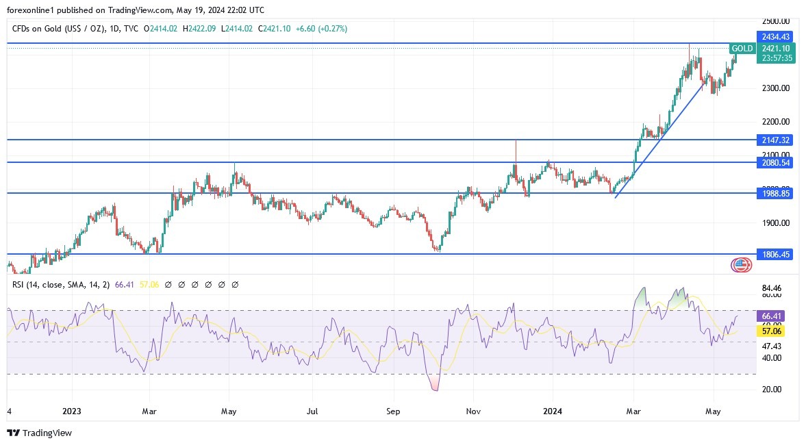Click the first crossed-circle icon after RSI values
Screen dimensions: 806x445
tap(168, 284)
